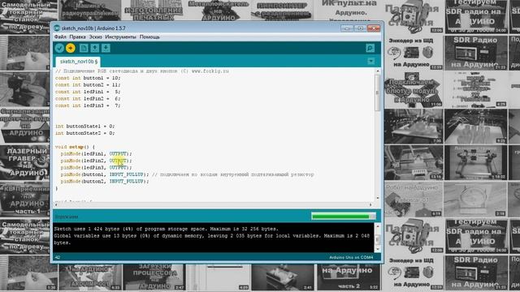Open the 'SDR Радио на Ардуино' background thumbnail
Screen dimensions: 520x292
pyautogui.click(x=474, y=52)
